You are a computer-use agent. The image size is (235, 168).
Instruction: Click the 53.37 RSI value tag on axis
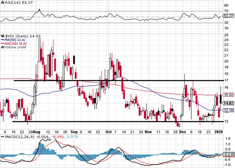(228, 16)
